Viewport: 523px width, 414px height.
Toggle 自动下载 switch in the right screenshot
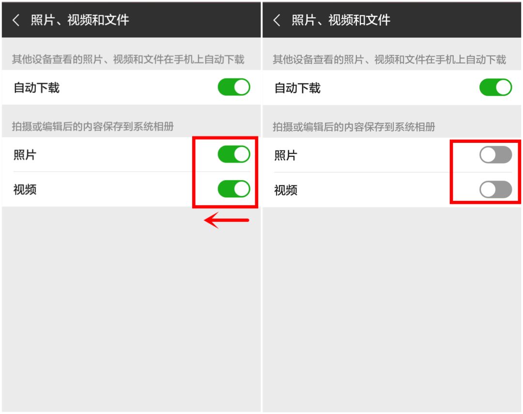point(496,88)
